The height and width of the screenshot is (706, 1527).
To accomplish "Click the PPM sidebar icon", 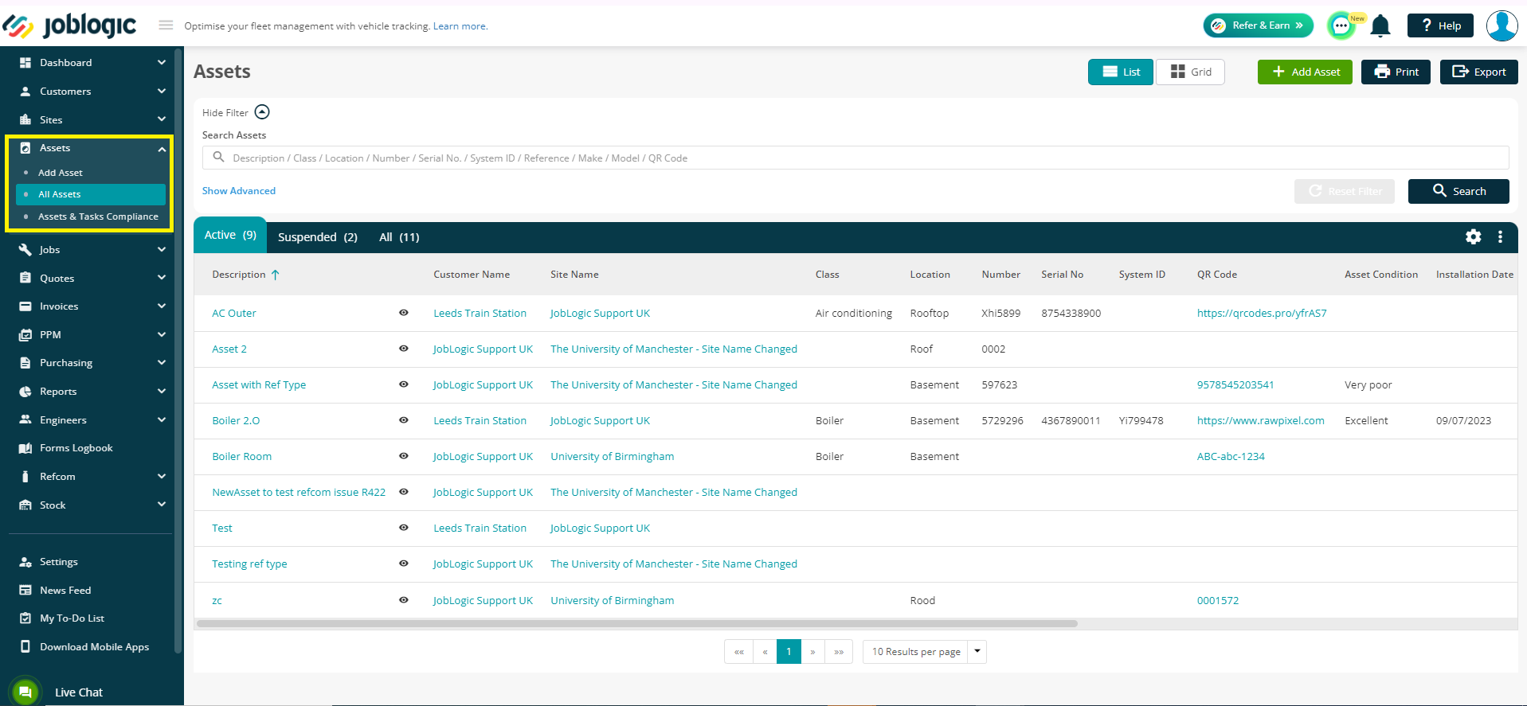I will tap(25, 335).
